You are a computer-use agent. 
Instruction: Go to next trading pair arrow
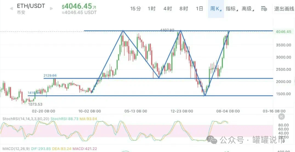51,9
